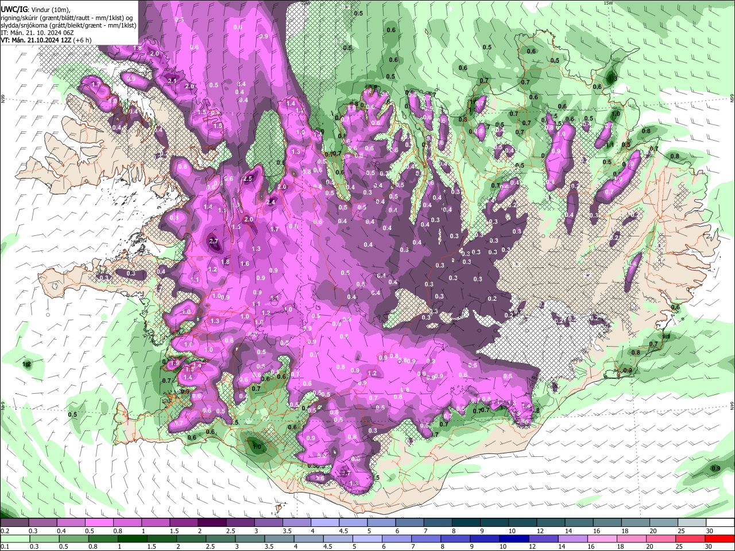Pick the white 30 swatch in top legend row
The width and height of the screenshot is (735, 551).
[x=720, y=523]
